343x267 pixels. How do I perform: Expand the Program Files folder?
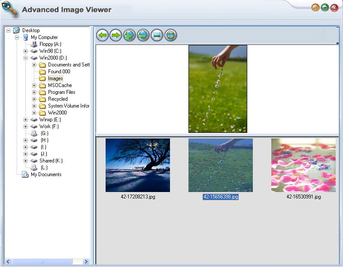point(34,92)
